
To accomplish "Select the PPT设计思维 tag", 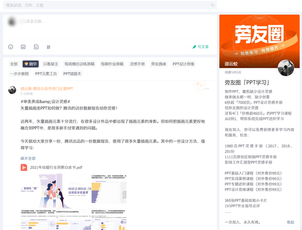I will 183,64.
